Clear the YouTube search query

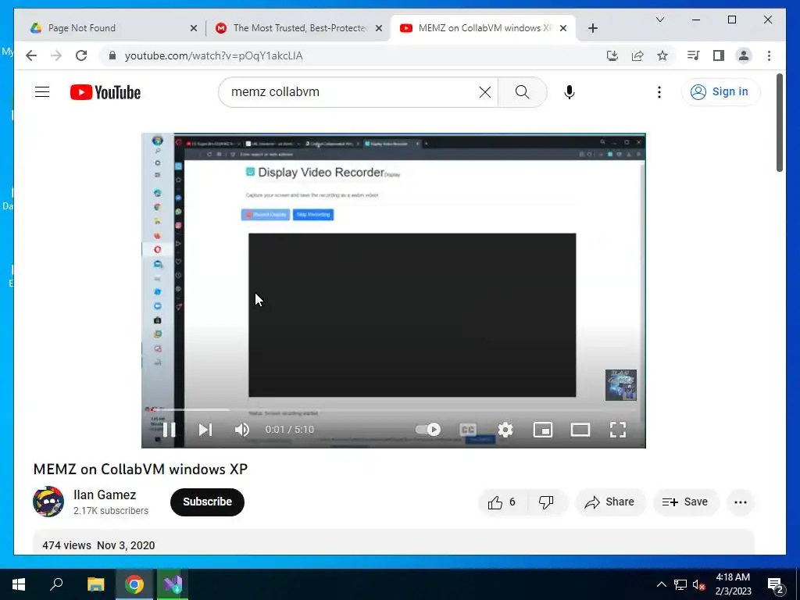pos(484,92)
